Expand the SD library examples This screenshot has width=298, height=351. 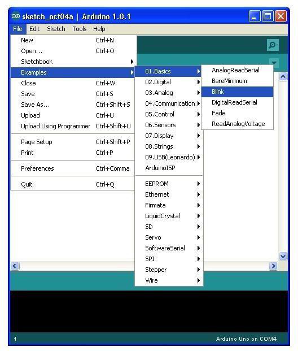click(x=169, y=227)
